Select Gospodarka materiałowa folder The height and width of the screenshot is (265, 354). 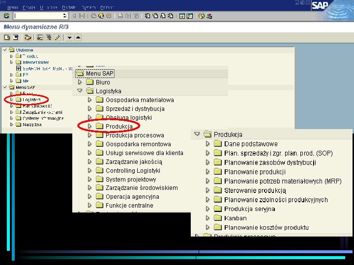click(x=140, y=100)
